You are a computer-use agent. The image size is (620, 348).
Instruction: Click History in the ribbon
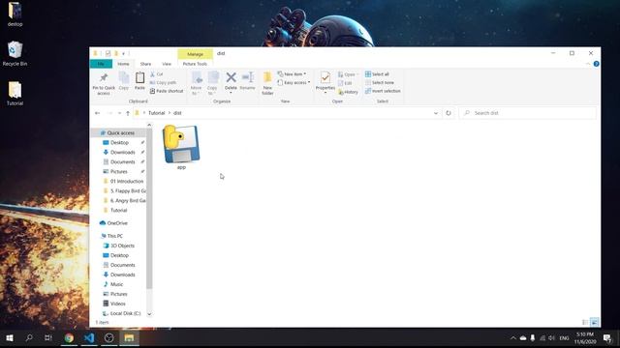[348, 92]
